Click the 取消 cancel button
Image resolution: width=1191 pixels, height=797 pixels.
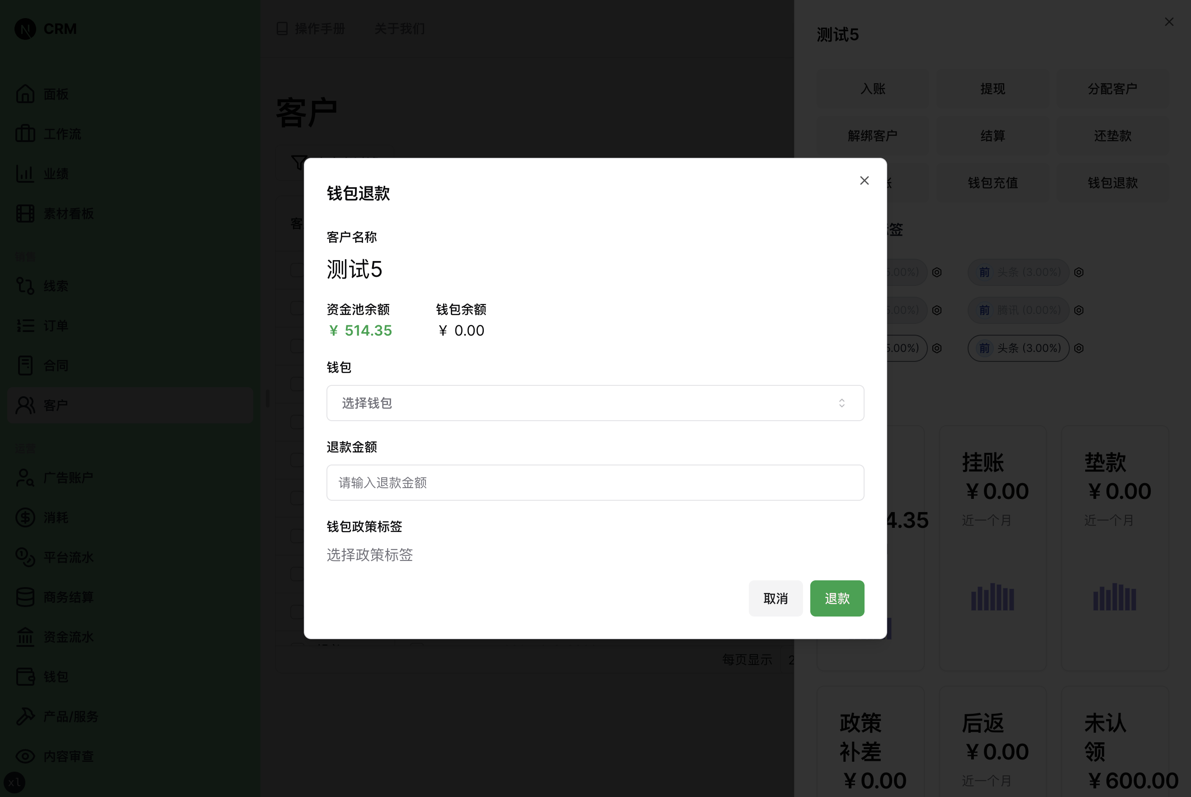(x=775, y=598)
